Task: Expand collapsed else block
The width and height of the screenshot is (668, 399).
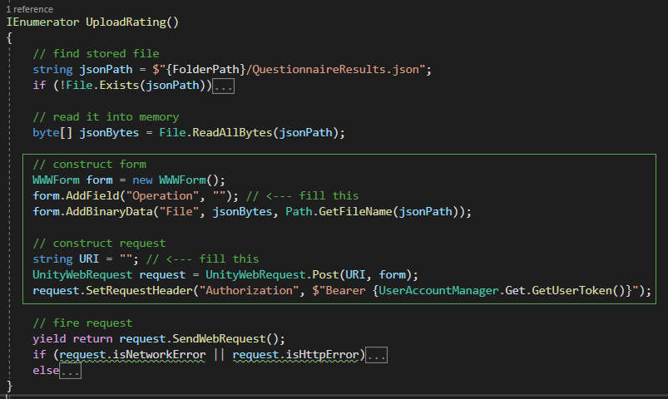Action: pyautogui.click(x=70, y=371)
